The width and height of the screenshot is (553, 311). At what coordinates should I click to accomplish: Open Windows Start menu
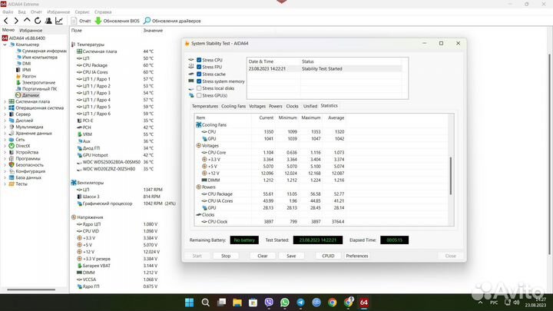(x=190, y=303)
